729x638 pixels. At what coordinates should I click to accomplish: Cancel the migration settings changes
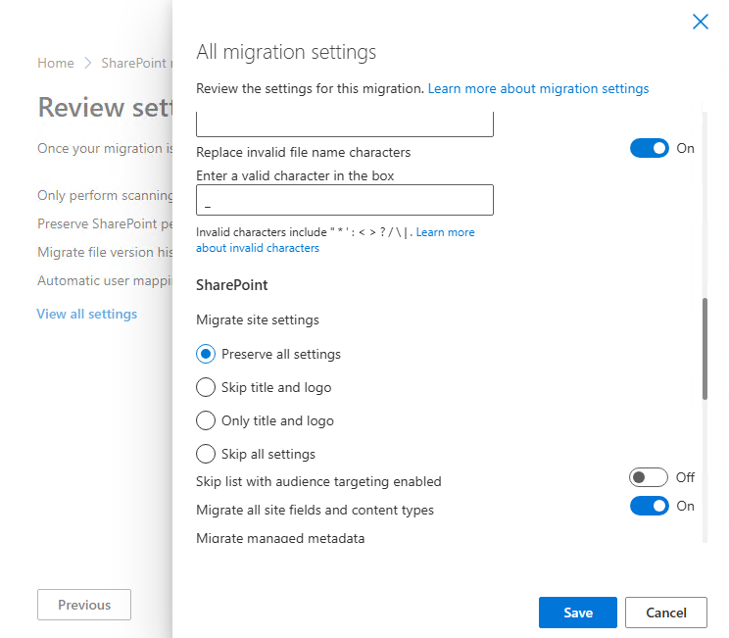coord(666,613)
